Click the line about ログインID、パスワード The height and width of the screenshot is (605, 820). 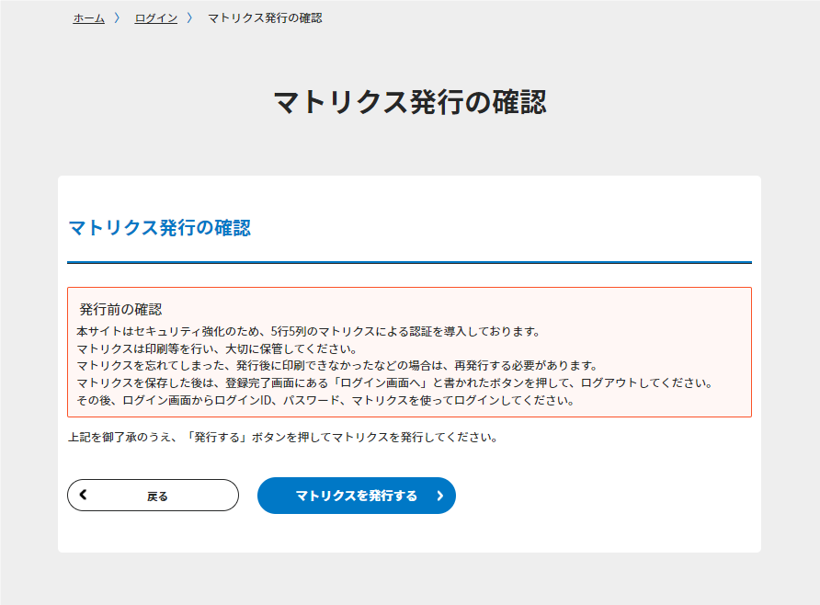pos(325,400)
